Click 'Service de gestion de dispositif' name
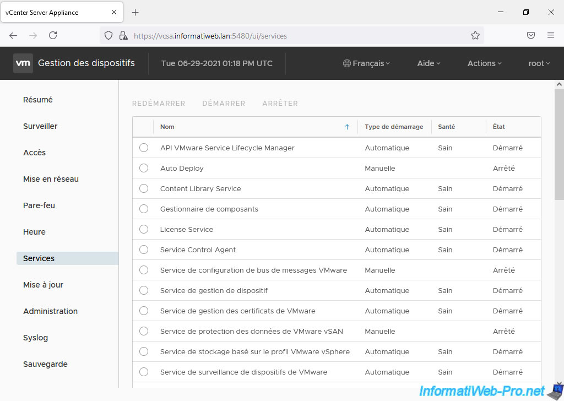 (x=214, y=291)
